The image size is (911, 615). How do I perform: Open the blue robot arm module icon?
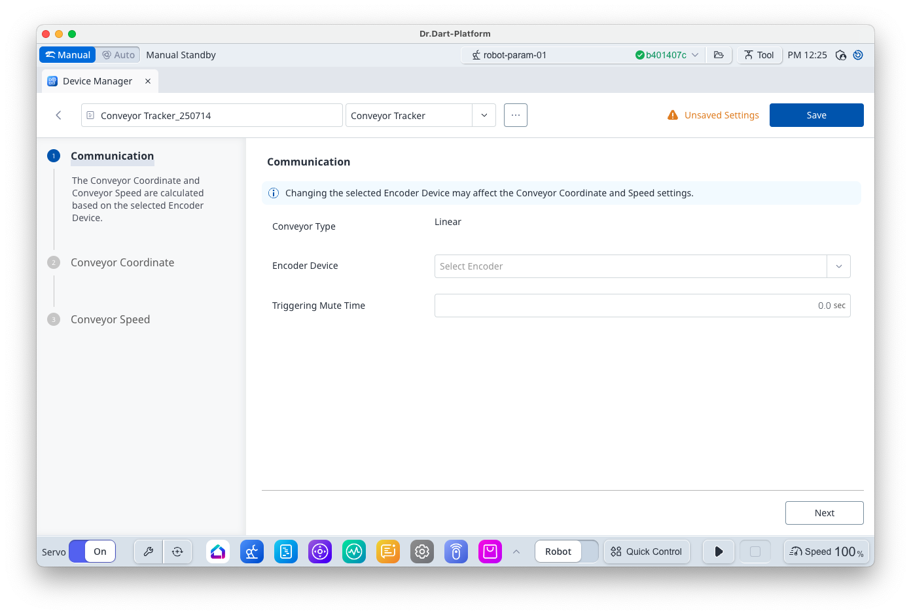252,552
